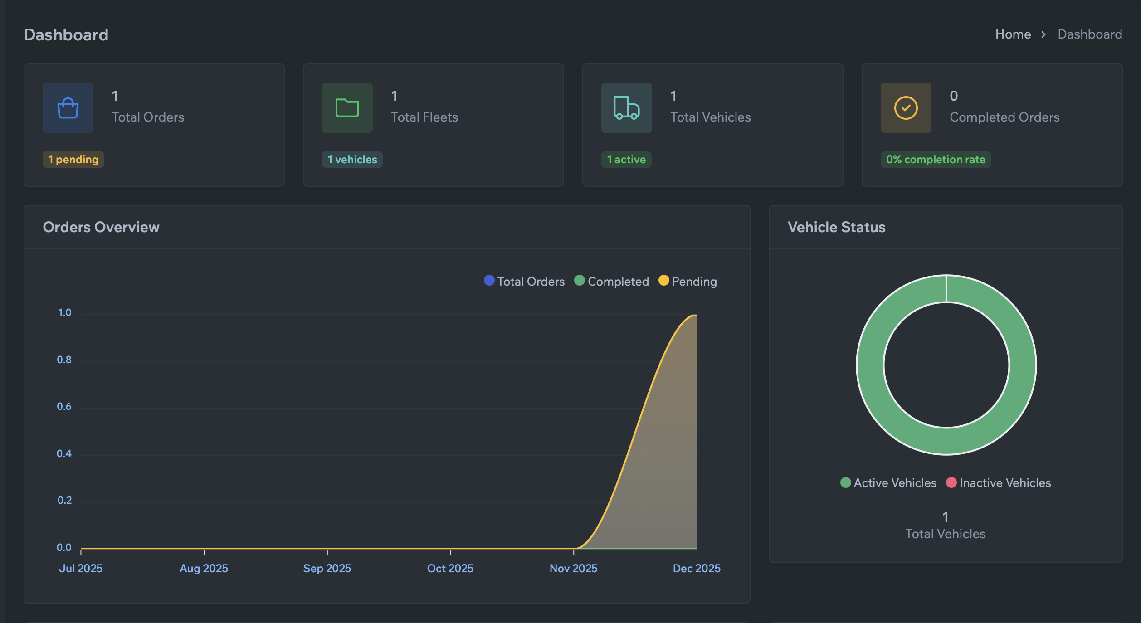Toggle the Completed legend series
Viewport: 1141px width, 623px height.
(612, 281)
